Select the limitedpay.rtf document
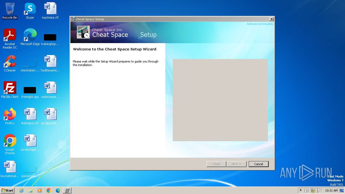Viewport: 345px width, 194px height. click(30, 116)
